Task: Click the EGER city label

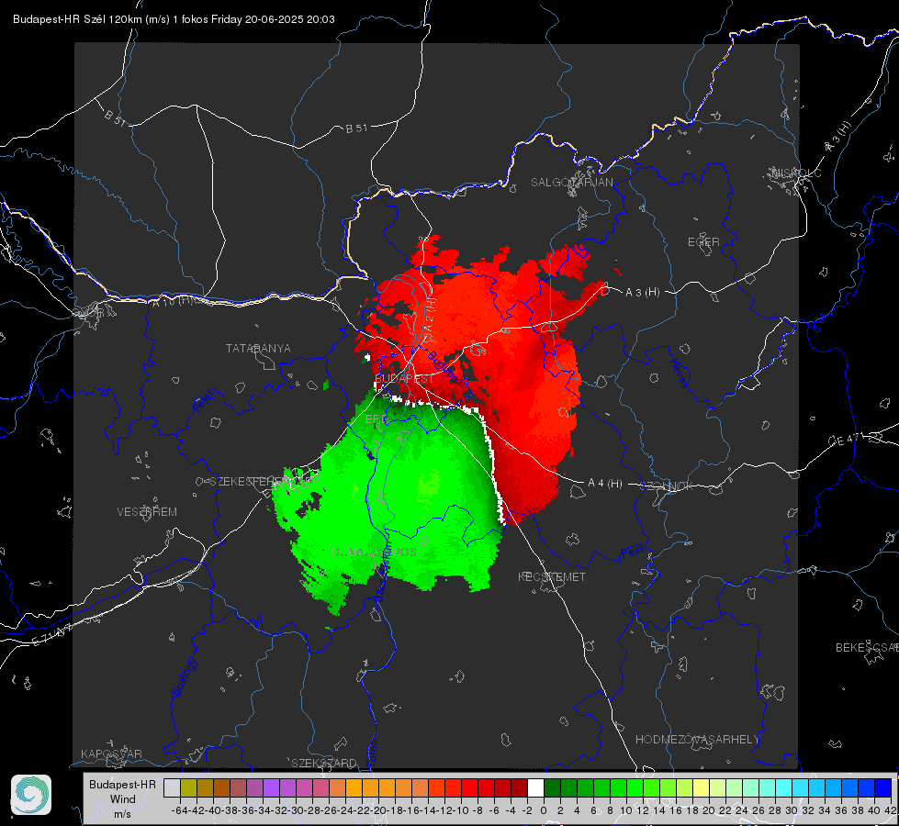Action: (x=703, y=242)
